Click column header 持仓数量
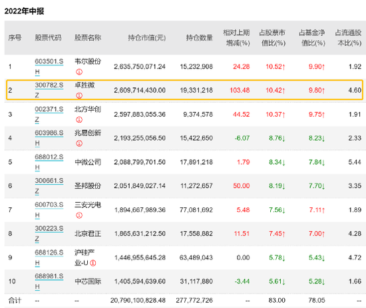This screenshot has height=308, width=366. (x=200, y=37)
